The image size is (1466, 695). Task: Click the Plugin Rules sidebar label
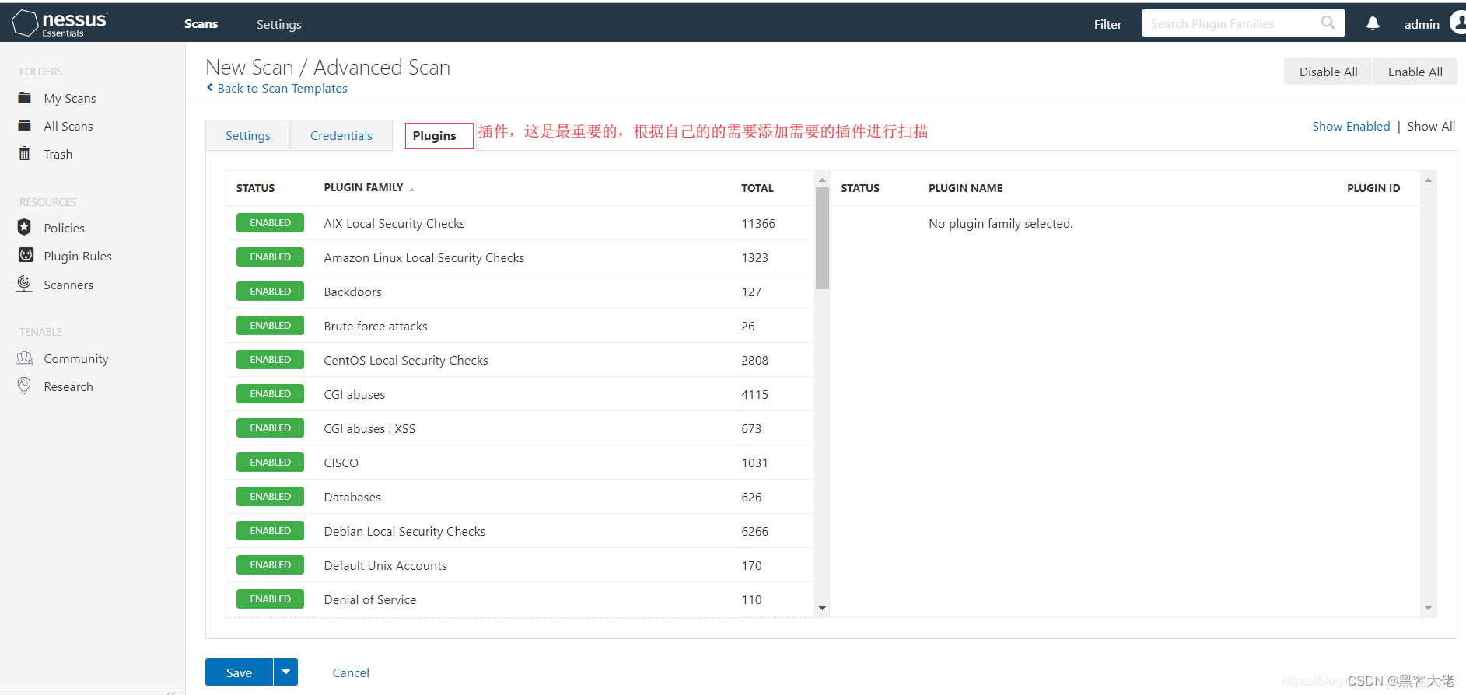tap(78, 256)
